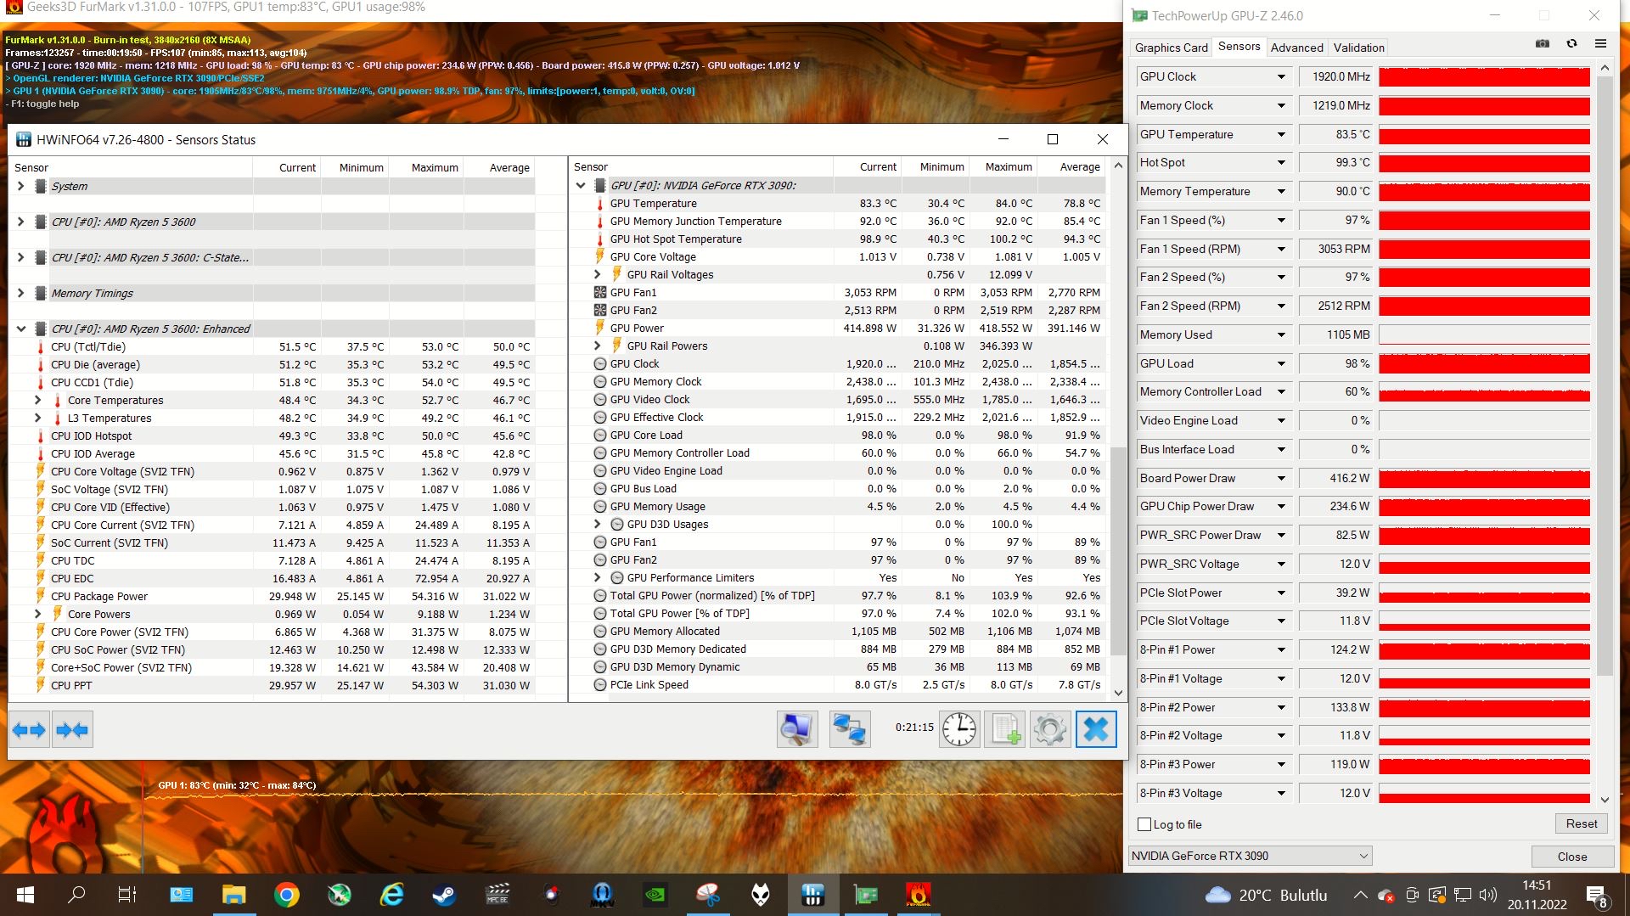1630x916 pixels.
Task: Open taskbar search magnifier
Action: point(76,895)
